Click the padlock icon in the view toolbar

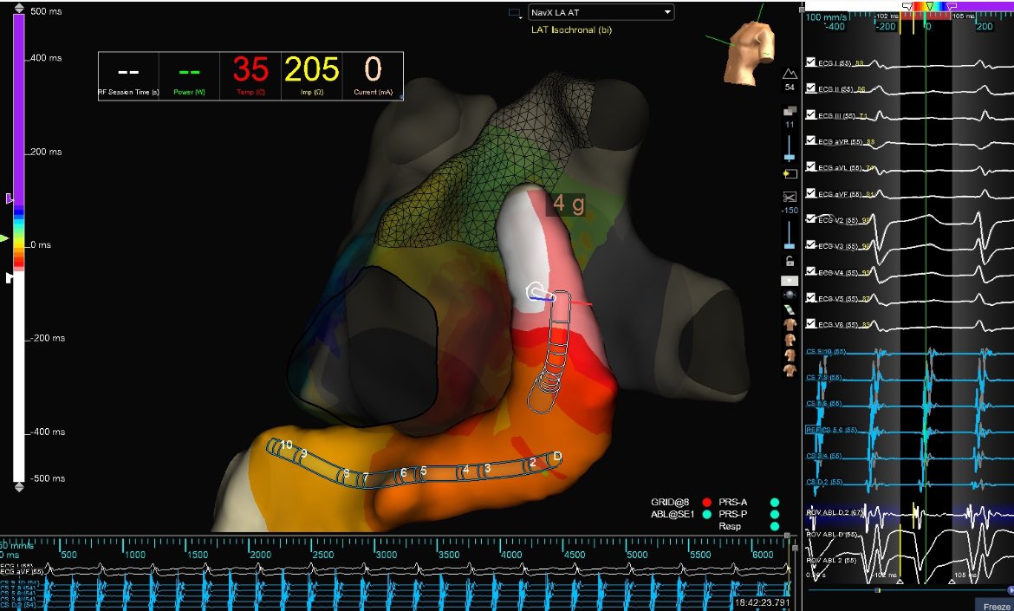790,261
